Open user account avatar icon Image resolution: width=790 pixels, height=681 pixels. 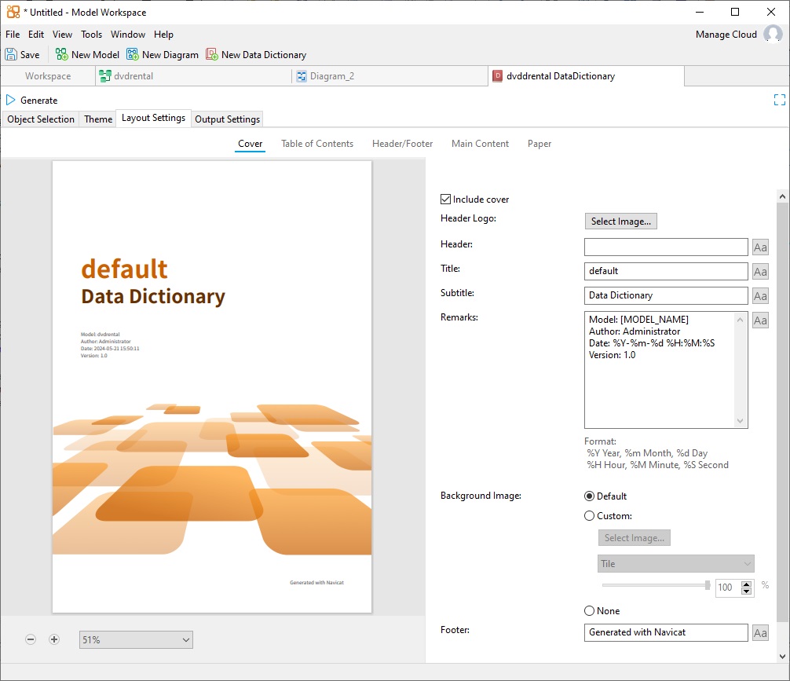click(x=773, y=35)
